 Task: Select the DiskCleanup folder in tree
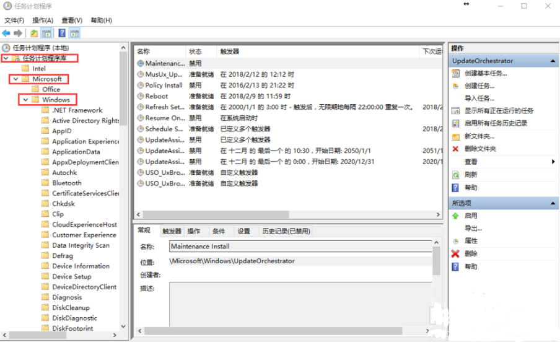71,308
